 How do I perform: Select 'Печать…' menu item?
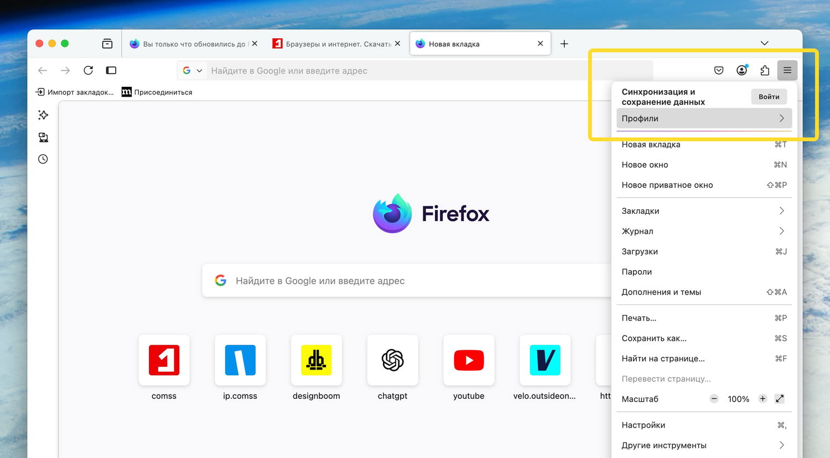pos(704,318)
